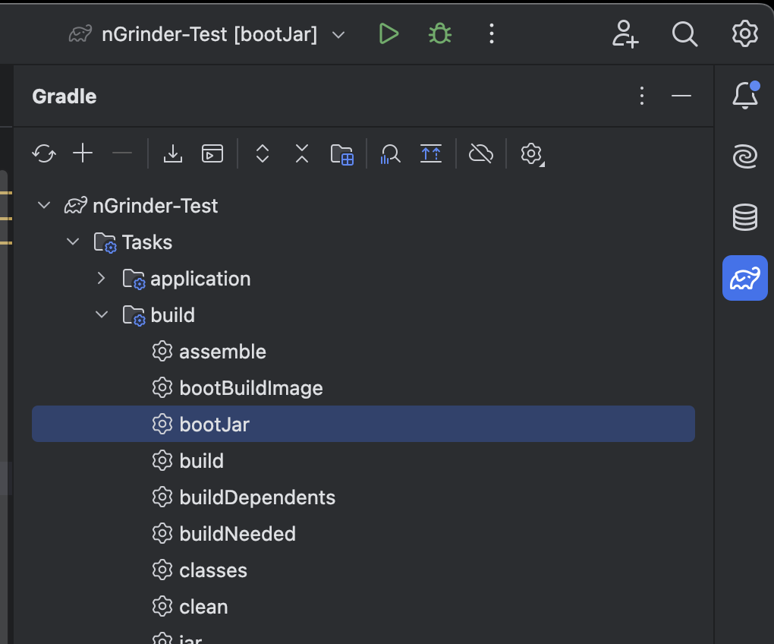Debug the nGrinder-Test bootJar configuration
774x644 pixels.
440,34
